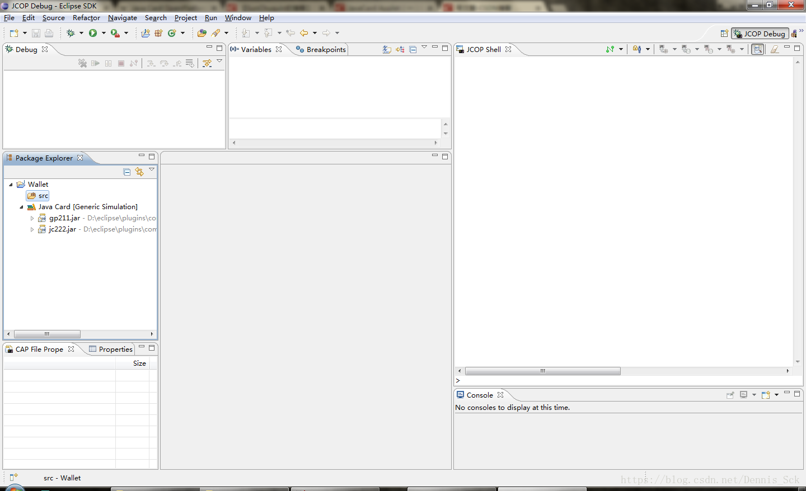Click the JCOP Shell command input line
This screenshot has height=491, width=806.
point(628,380)
